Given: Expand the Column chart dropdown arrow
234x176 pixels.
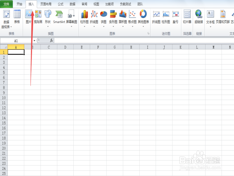Looking at the screenshot, I should (85, 27).
